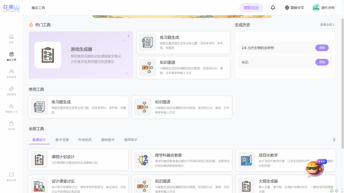This screenshot has width=344, height=193.
Task: Open the 首页 home icon in sidebar
Action: coord(11,38)
